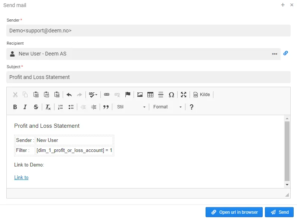Click the editor scrollbar up arrow
The image size is (297, 219).
(x=287, y=118)
